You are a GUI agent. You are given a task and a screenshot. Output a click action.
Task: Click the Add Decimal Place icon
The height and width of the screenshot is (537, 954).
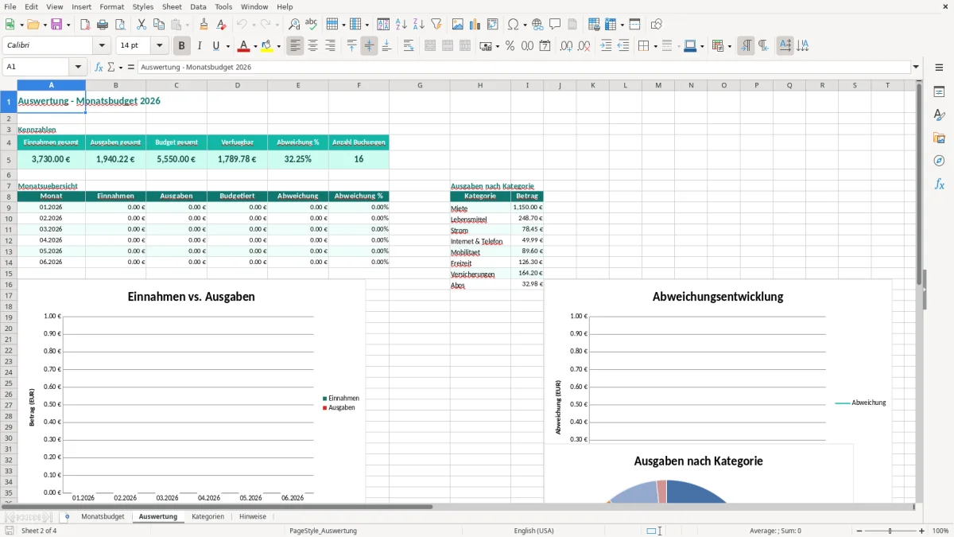[566, 46]
